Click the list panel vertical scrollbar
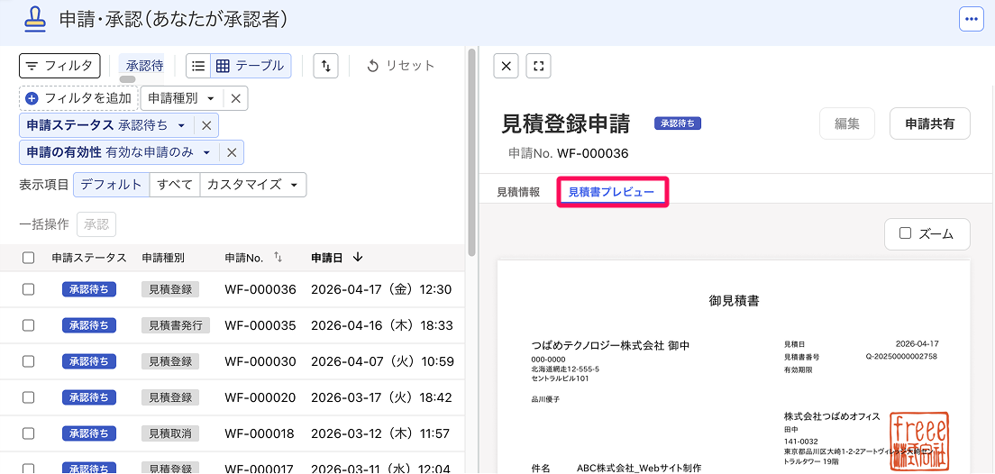This screenshot has width=995, height=474. [471, 152]
